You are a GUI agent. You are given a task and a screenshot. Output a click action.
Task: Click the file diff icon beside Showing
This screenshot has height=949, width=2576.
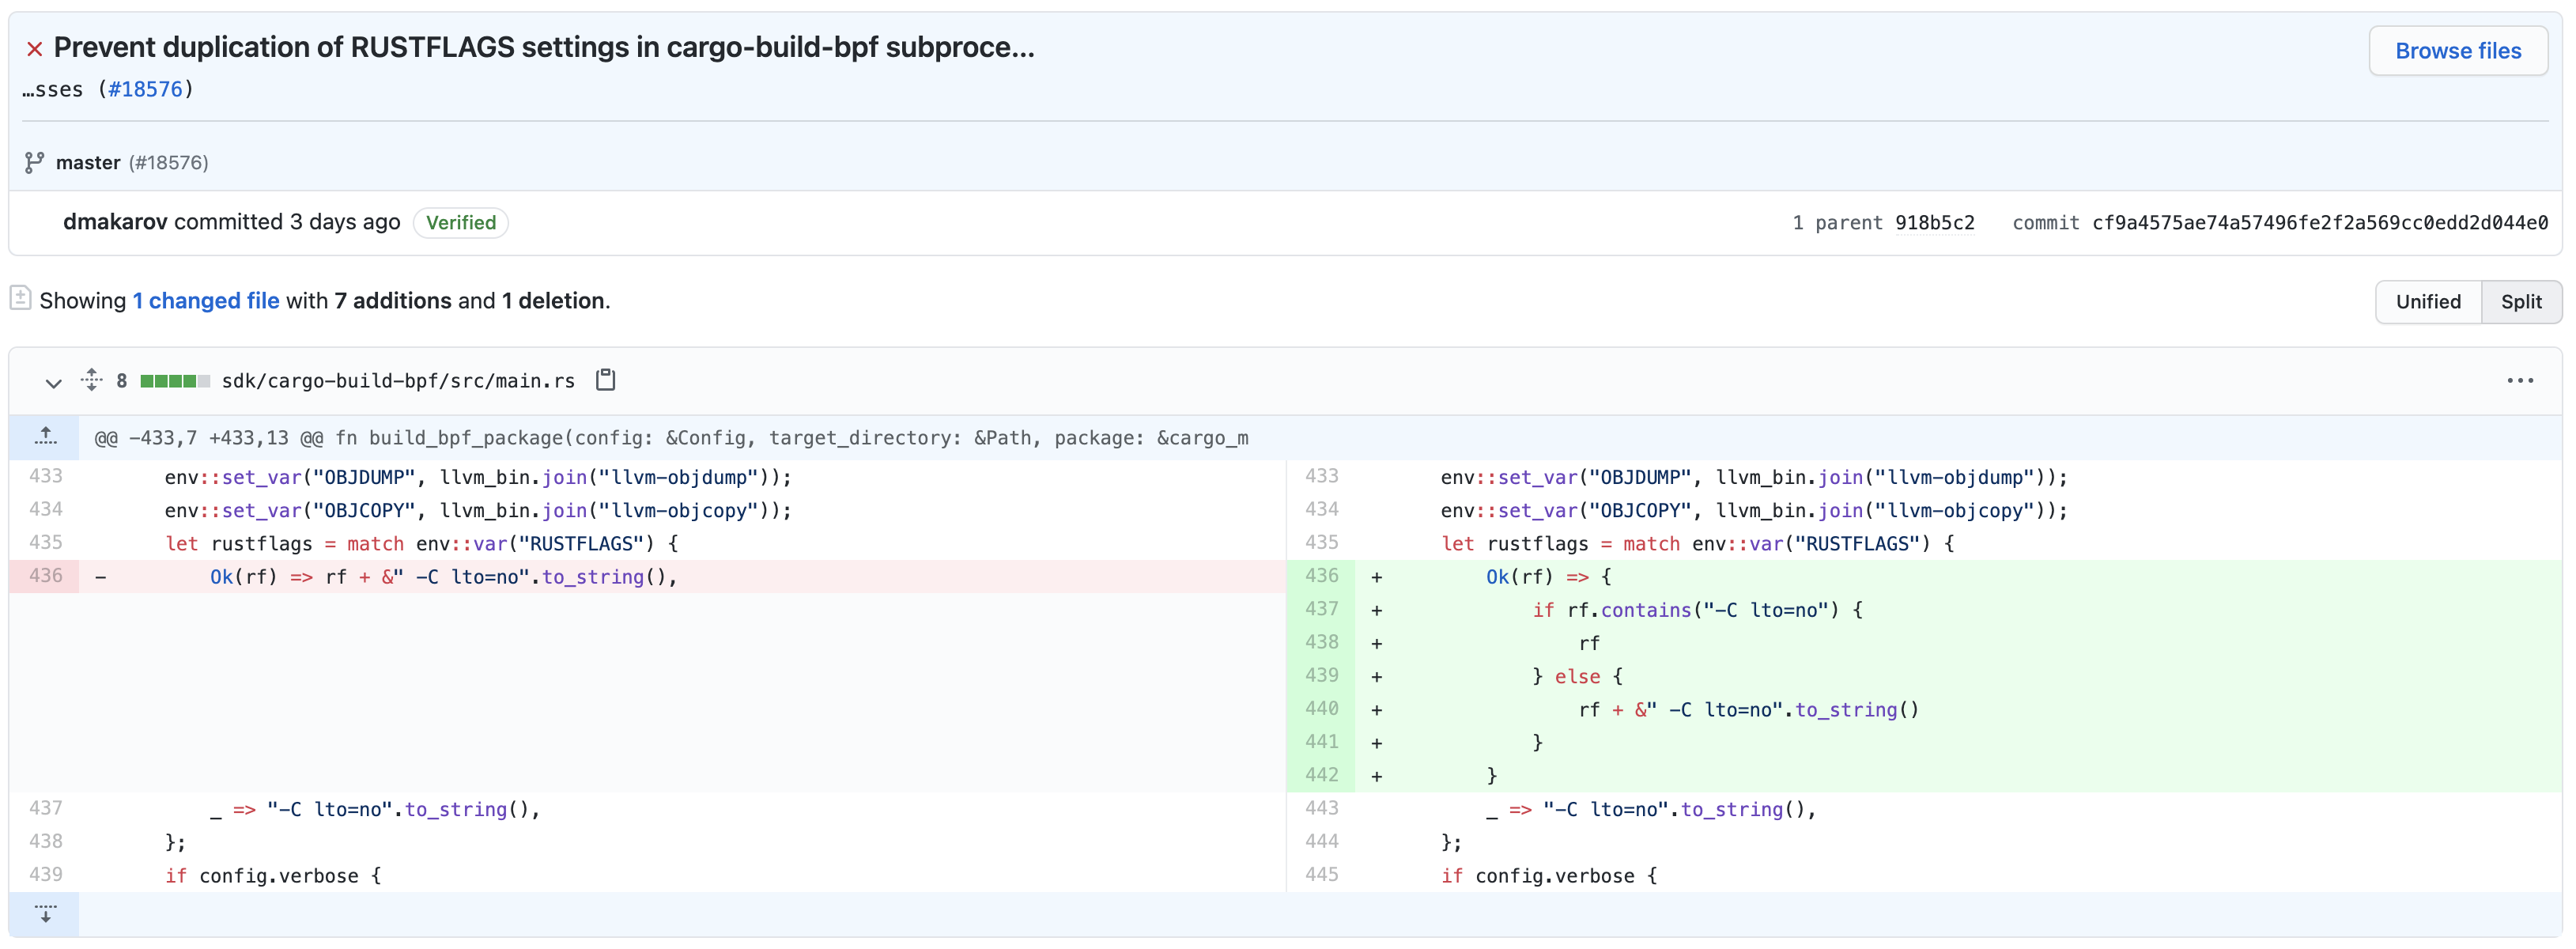pyautogui.click(x=20, y=298)
